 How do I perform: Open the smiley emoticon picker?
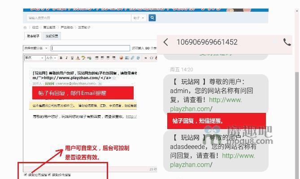click(x=121, y=58)
